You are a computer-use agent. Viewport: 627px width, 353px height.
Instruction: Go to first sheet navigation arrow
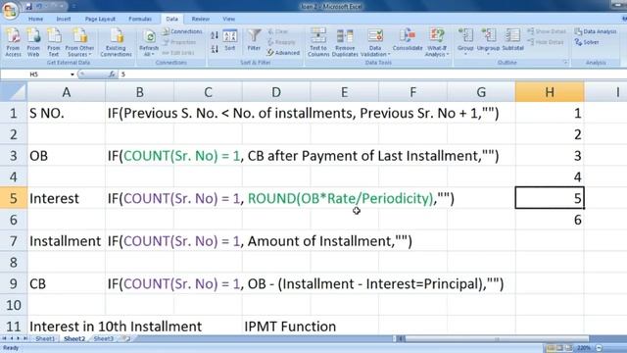pos(4,338)
